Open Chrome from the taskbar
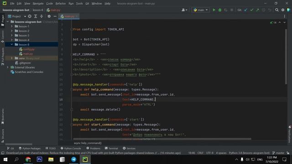 [28, 159]
